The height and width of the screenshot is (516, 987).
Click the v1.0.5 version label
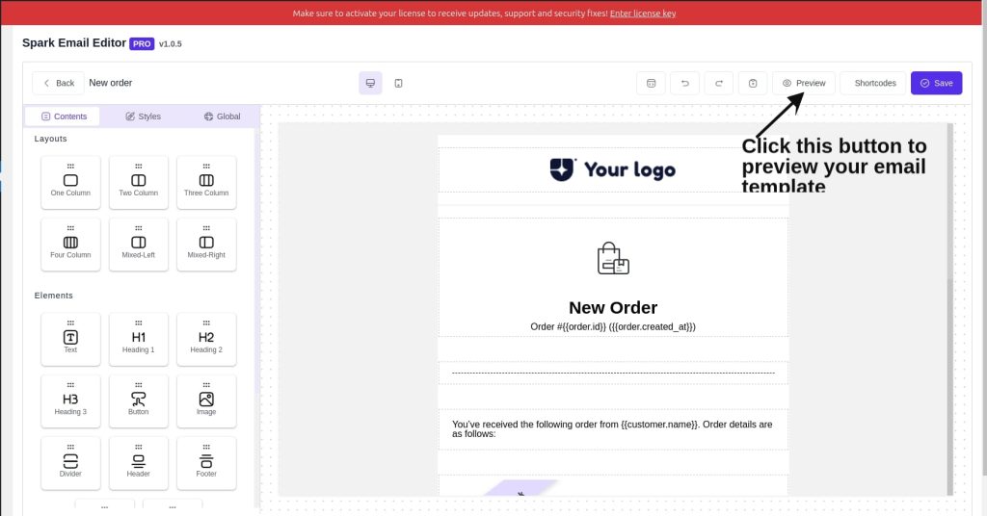click(170, 44)
